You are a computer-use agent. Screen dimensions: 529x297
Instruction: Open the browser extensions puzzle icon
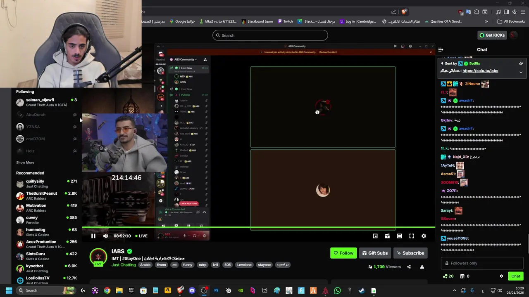pyautogui.click(x=477, y=12)
